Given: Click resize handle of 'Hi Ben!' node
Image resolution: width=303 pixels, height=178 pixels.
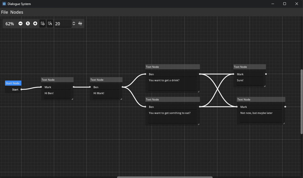Looking at the screenshot, I should pos(72,99).
